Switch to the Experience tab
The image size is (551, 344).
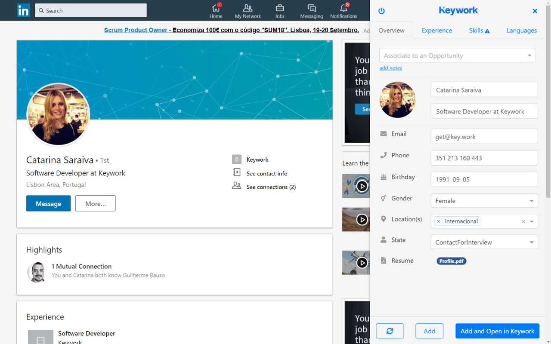click(436, 31)
